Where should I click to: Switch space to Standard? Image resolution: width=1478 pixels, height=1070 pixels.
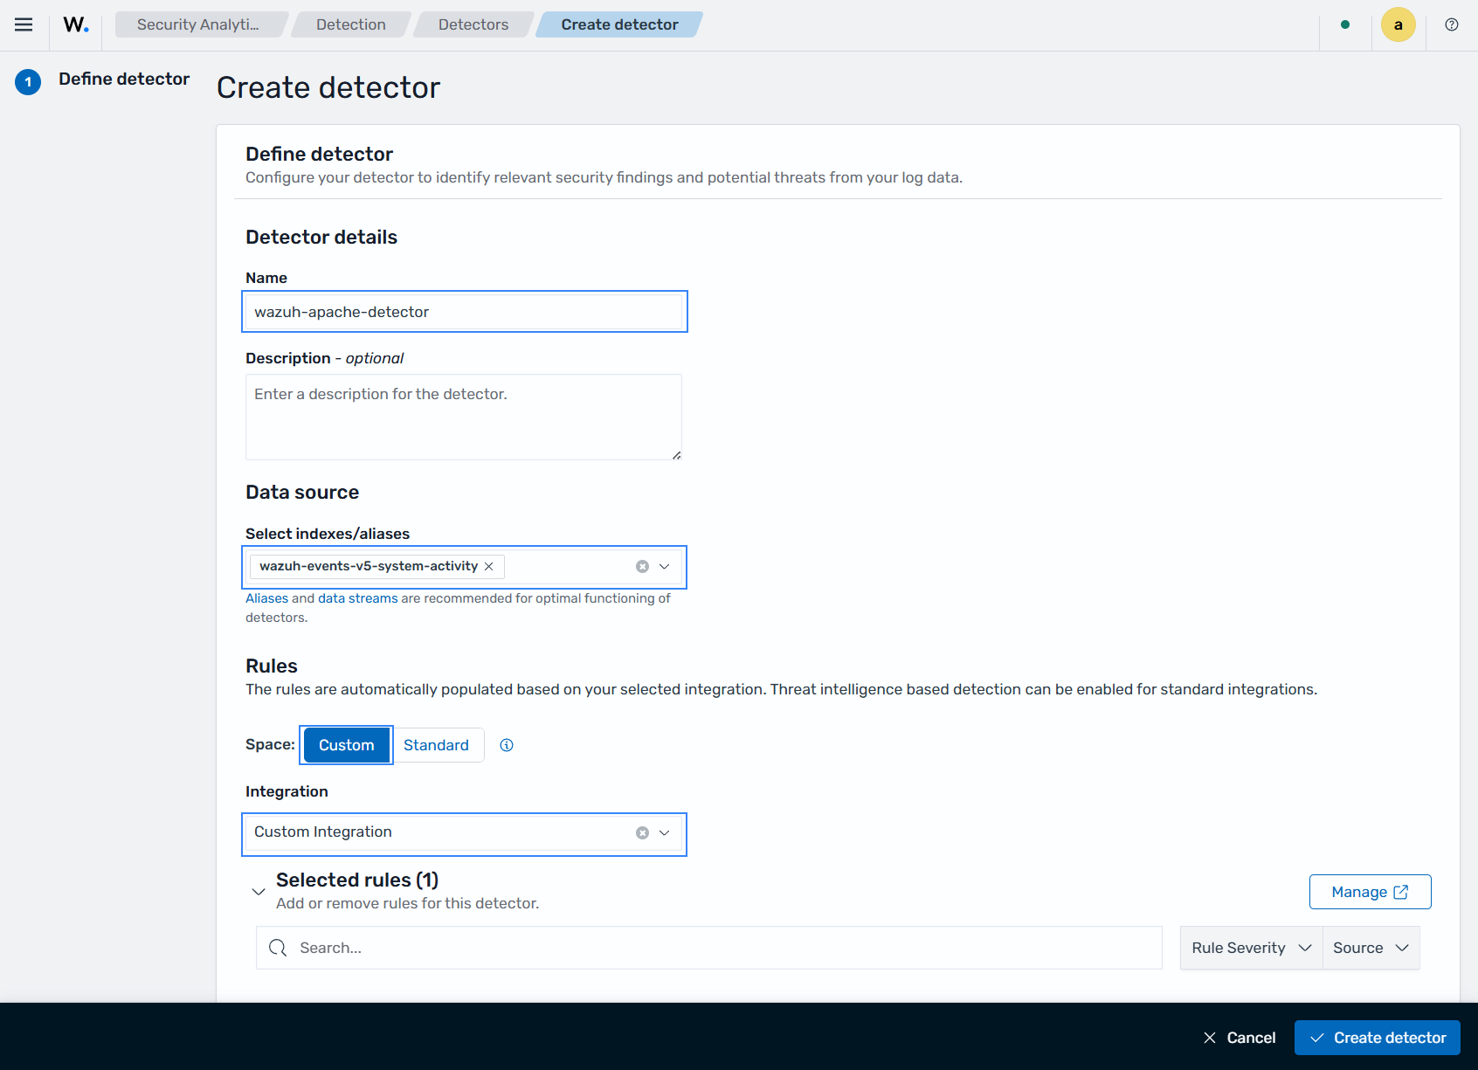[437, 745]
